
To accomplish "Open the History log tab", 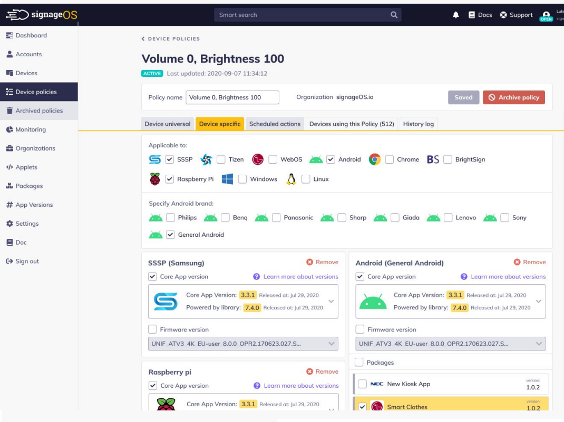I will [x=419, y=124].
